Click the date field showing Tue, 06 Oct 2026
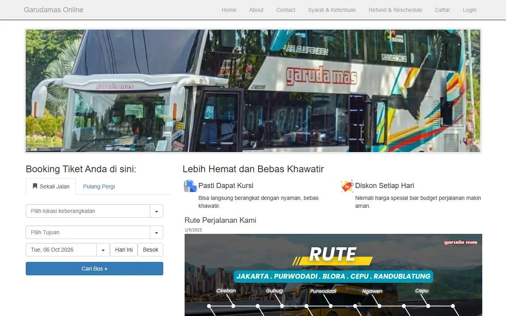Screen dimensions: 506x316 pyautogui.click(x=61, y=250)
